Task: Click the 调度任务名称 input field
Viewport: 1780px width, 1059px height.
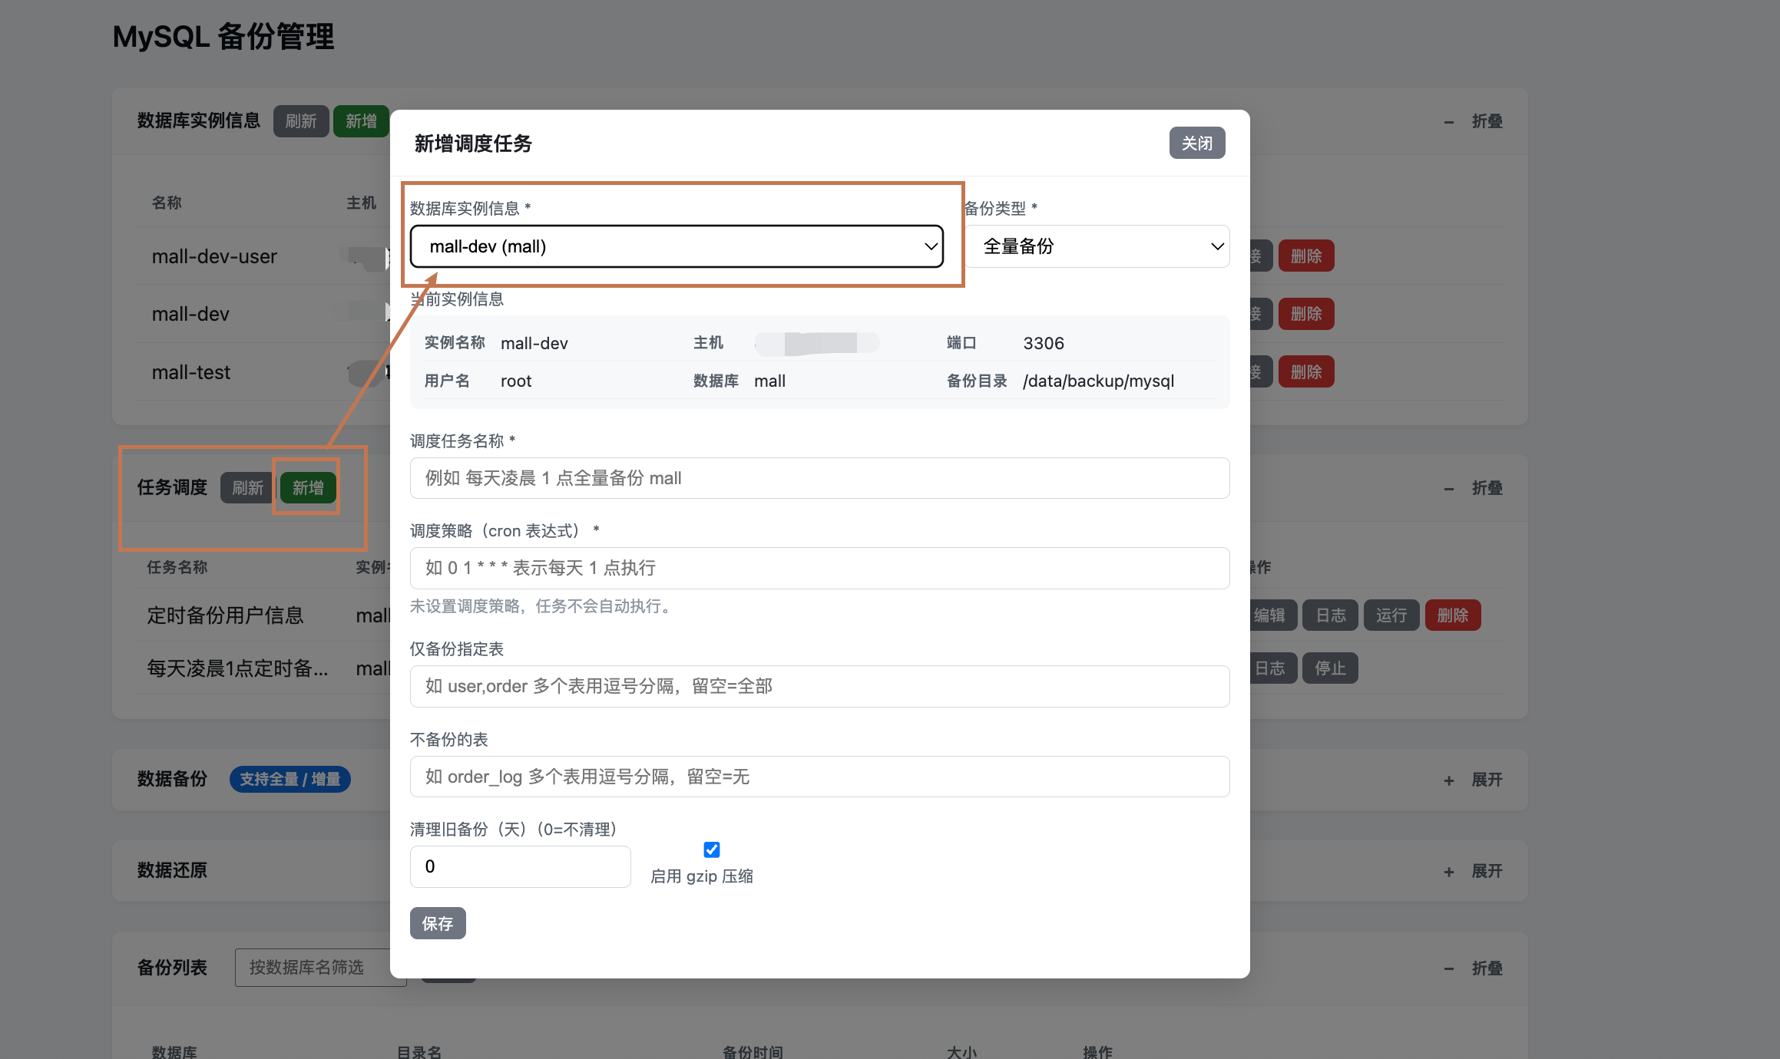Action: click(819, 478)
